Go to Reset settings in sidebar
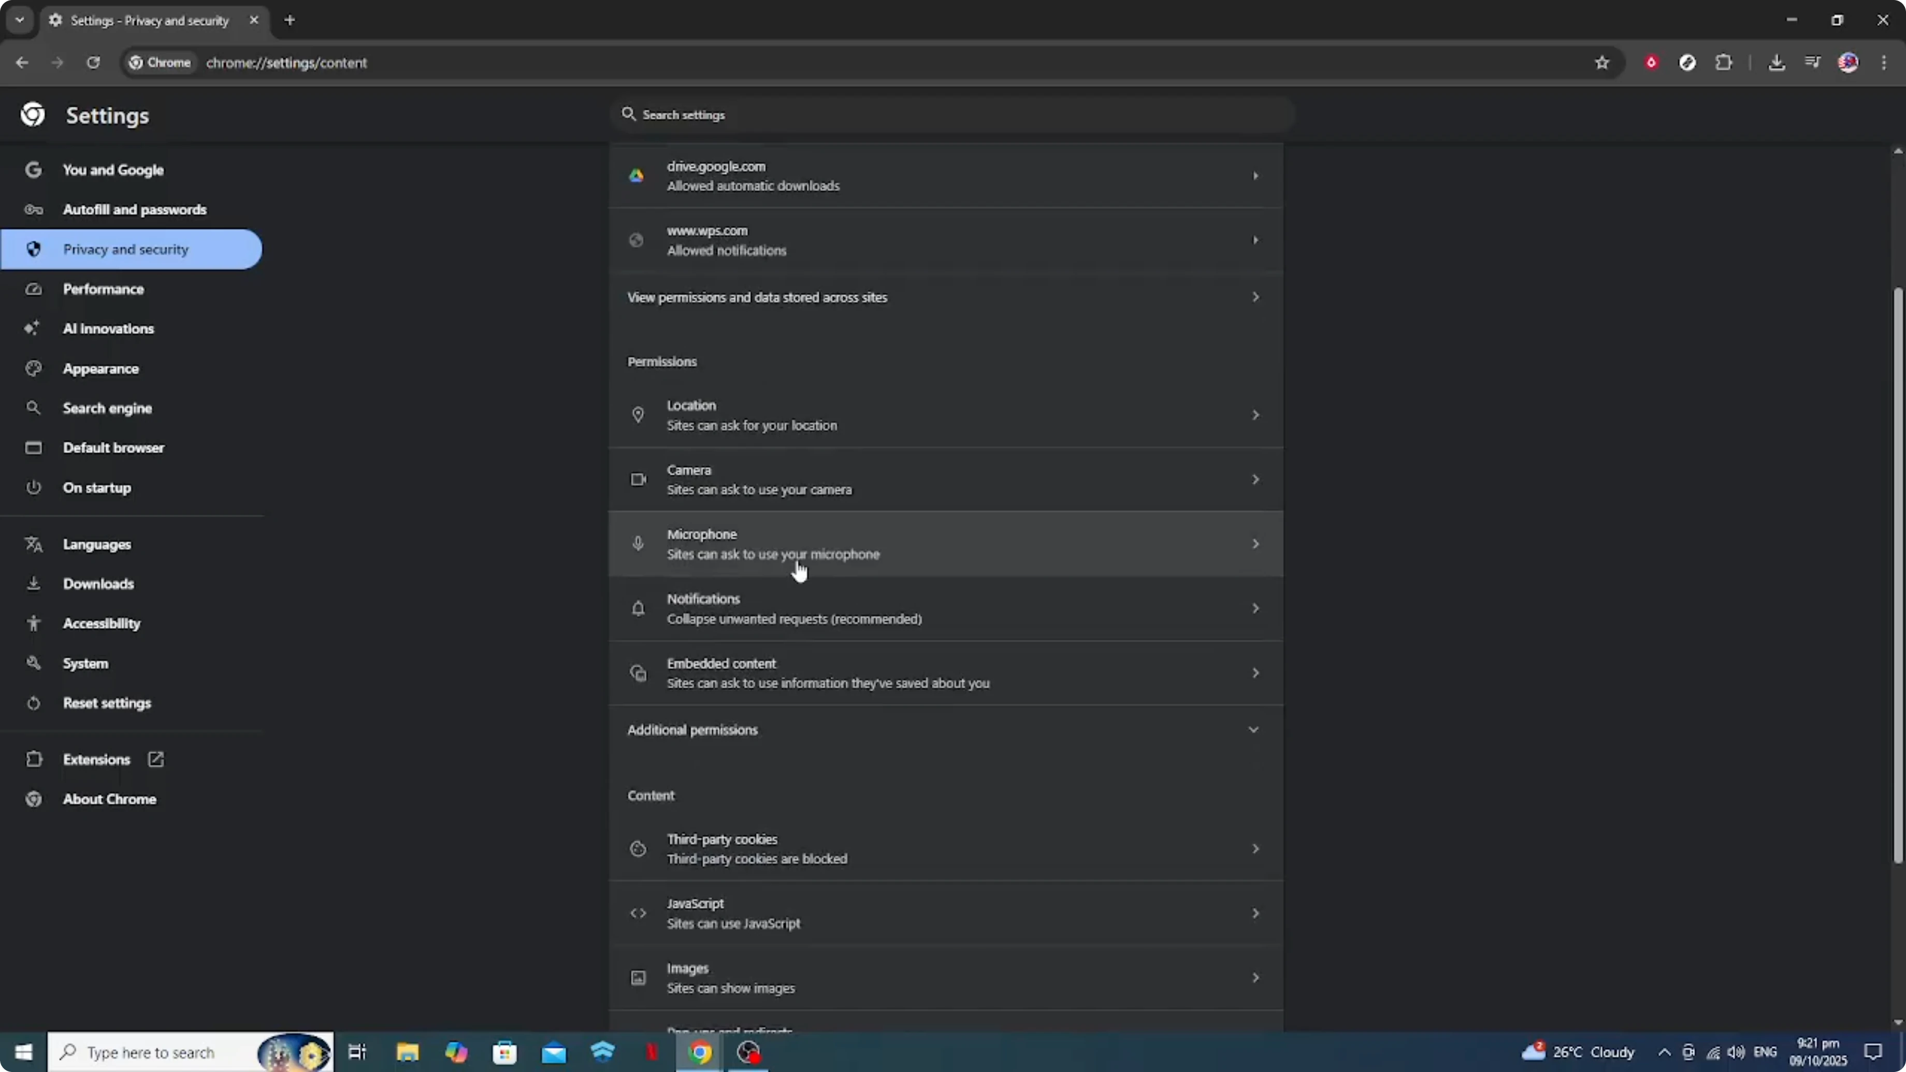The height and width of the screenshot is (1072, 1906). coord(107,703)
